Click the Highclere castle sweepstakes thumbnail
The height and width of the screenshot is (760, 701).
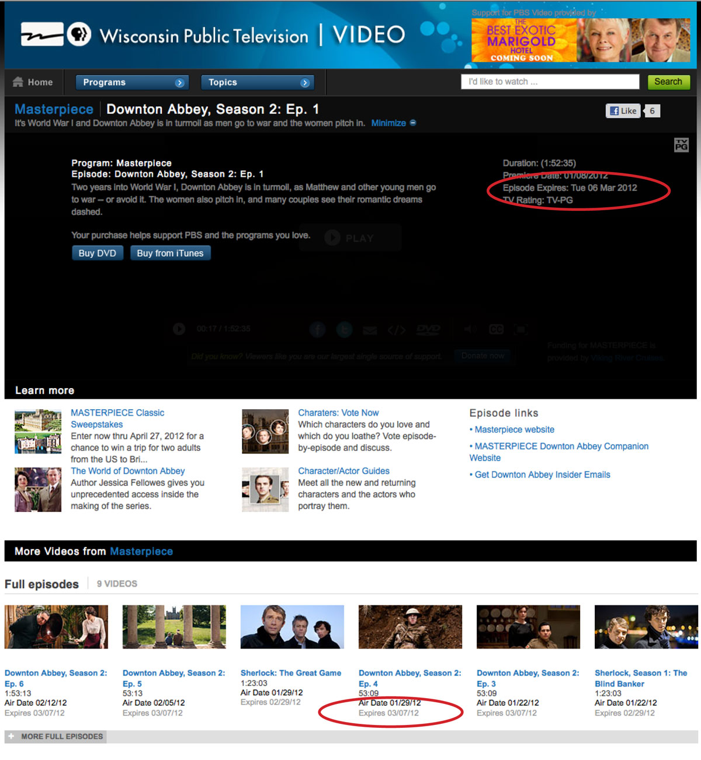click(38, 431)
